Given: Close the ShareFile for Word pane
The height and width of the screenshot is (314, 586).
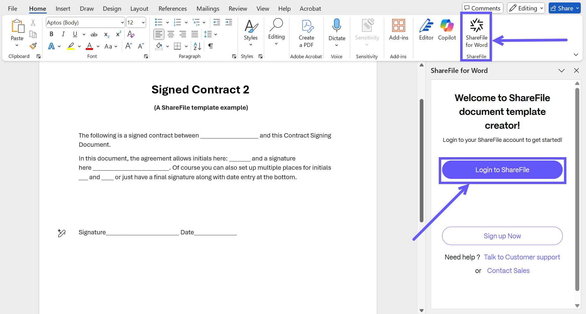Looking at the screenshot, I should coord(576,71).
